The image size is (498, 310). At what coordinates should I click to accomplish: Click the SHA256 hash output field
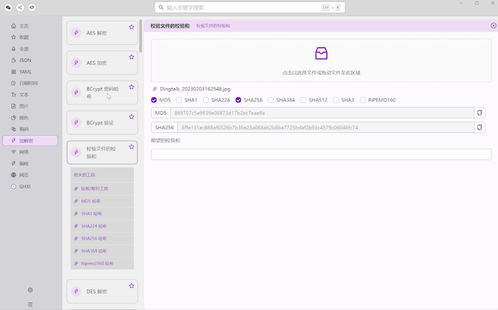pyautogui.click(x=325, y=127)
